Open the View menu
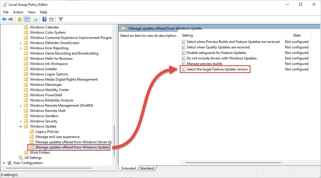This screenshot has width=321, height=178. pos(31,12)
